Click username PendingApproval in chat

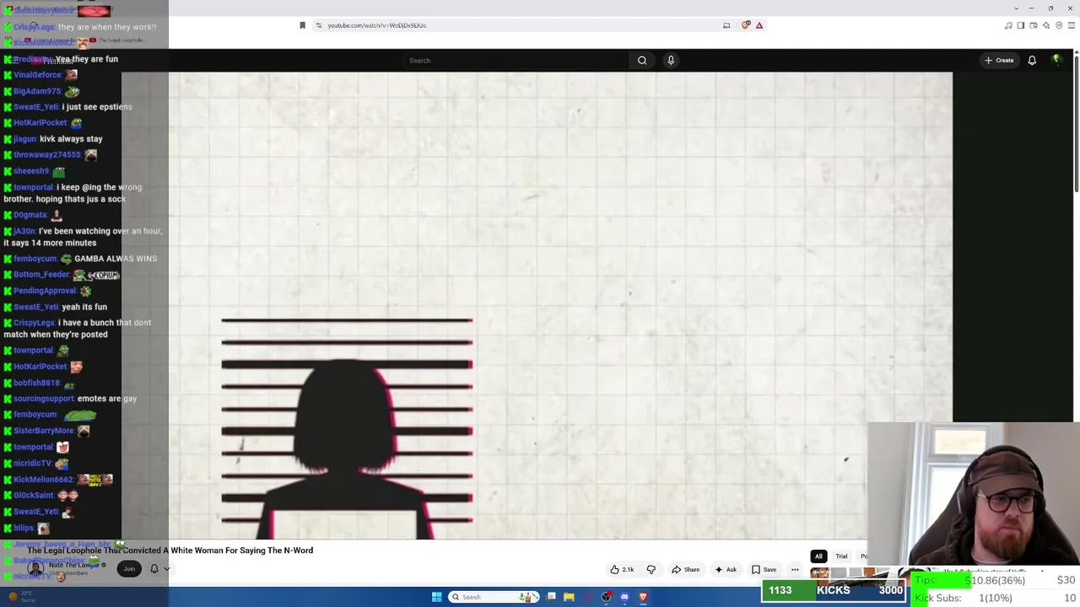(45, 291)
